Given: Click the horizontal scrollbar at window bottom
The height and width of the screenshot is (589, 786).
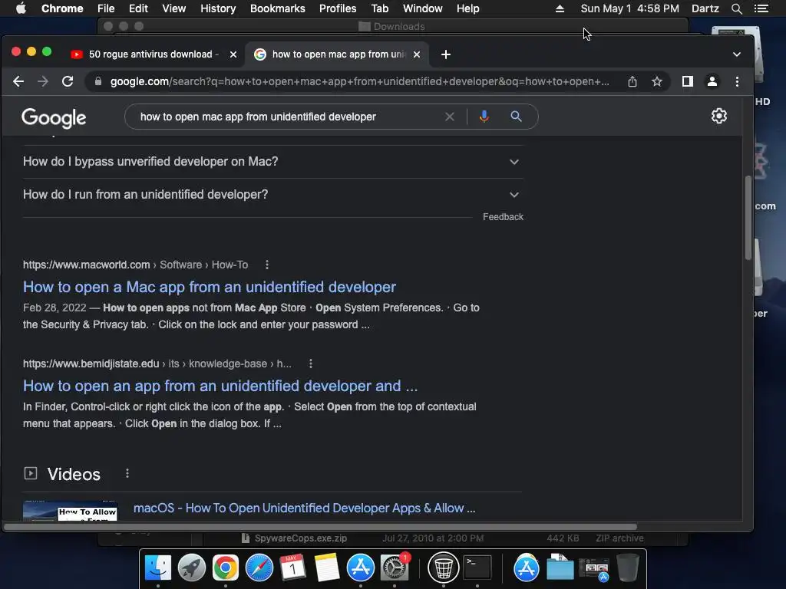Looking at the screenshot, I should pos(320,527).
